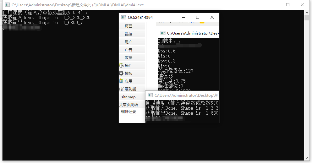
Task: Click the lower small console's title icon
Action: pyautogui.click(x=151, y=95)
